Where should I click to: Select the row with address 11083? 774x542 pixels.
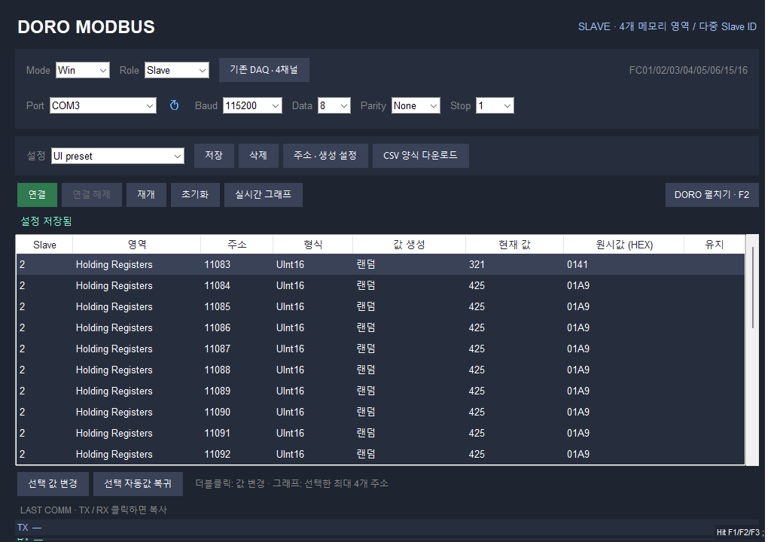380,264
